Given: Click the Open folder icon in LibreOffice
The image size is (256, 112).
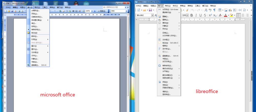Looking at the screenshot, I should coord(144,10).
